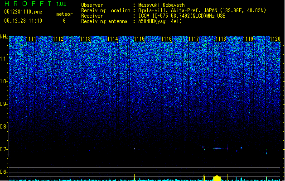Click time marker 1119
The width and height of the screenshot is (285, 181).
[248, 39]
